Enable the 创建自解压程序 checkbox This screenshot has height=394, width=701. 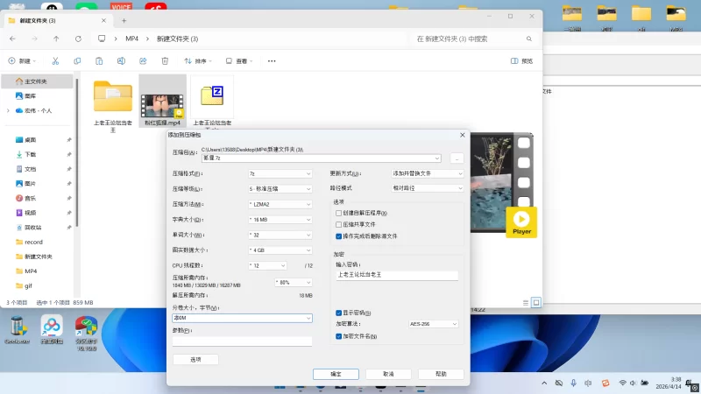[339, 214]
